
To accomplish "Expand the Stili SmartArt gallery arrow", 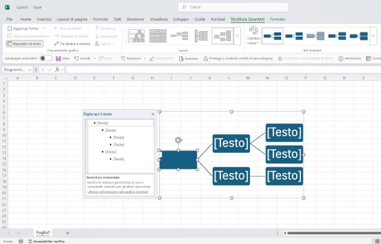I will tap(374, 36).
